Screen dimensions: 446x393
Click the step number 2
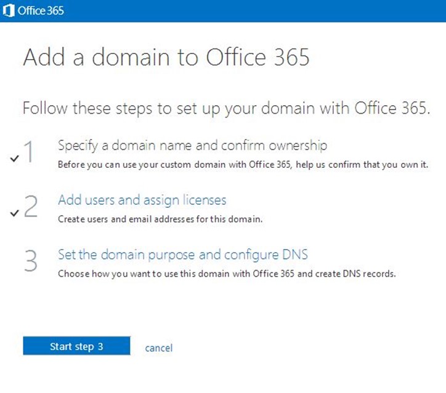pyautogui.click(x=31, y=206)
